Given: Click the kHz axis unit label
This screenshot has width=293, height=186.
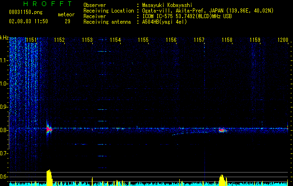Looking at the screenshot, I should (x=4, y=38).
